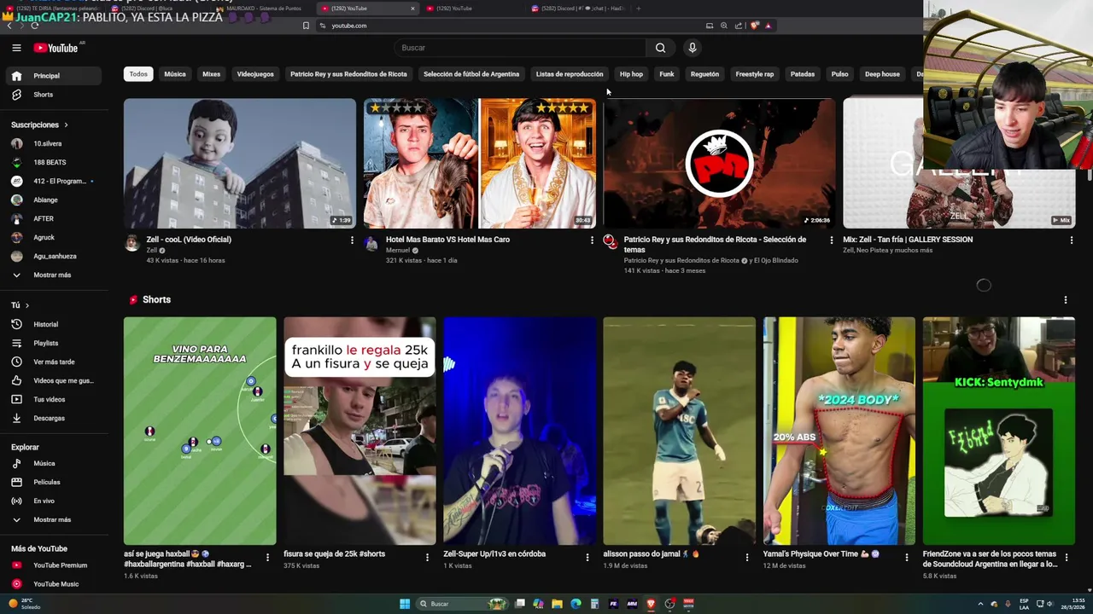Open Shorts shelf options menu
The width and height of the screenshot is (1093, 614).
point(1066,300)
